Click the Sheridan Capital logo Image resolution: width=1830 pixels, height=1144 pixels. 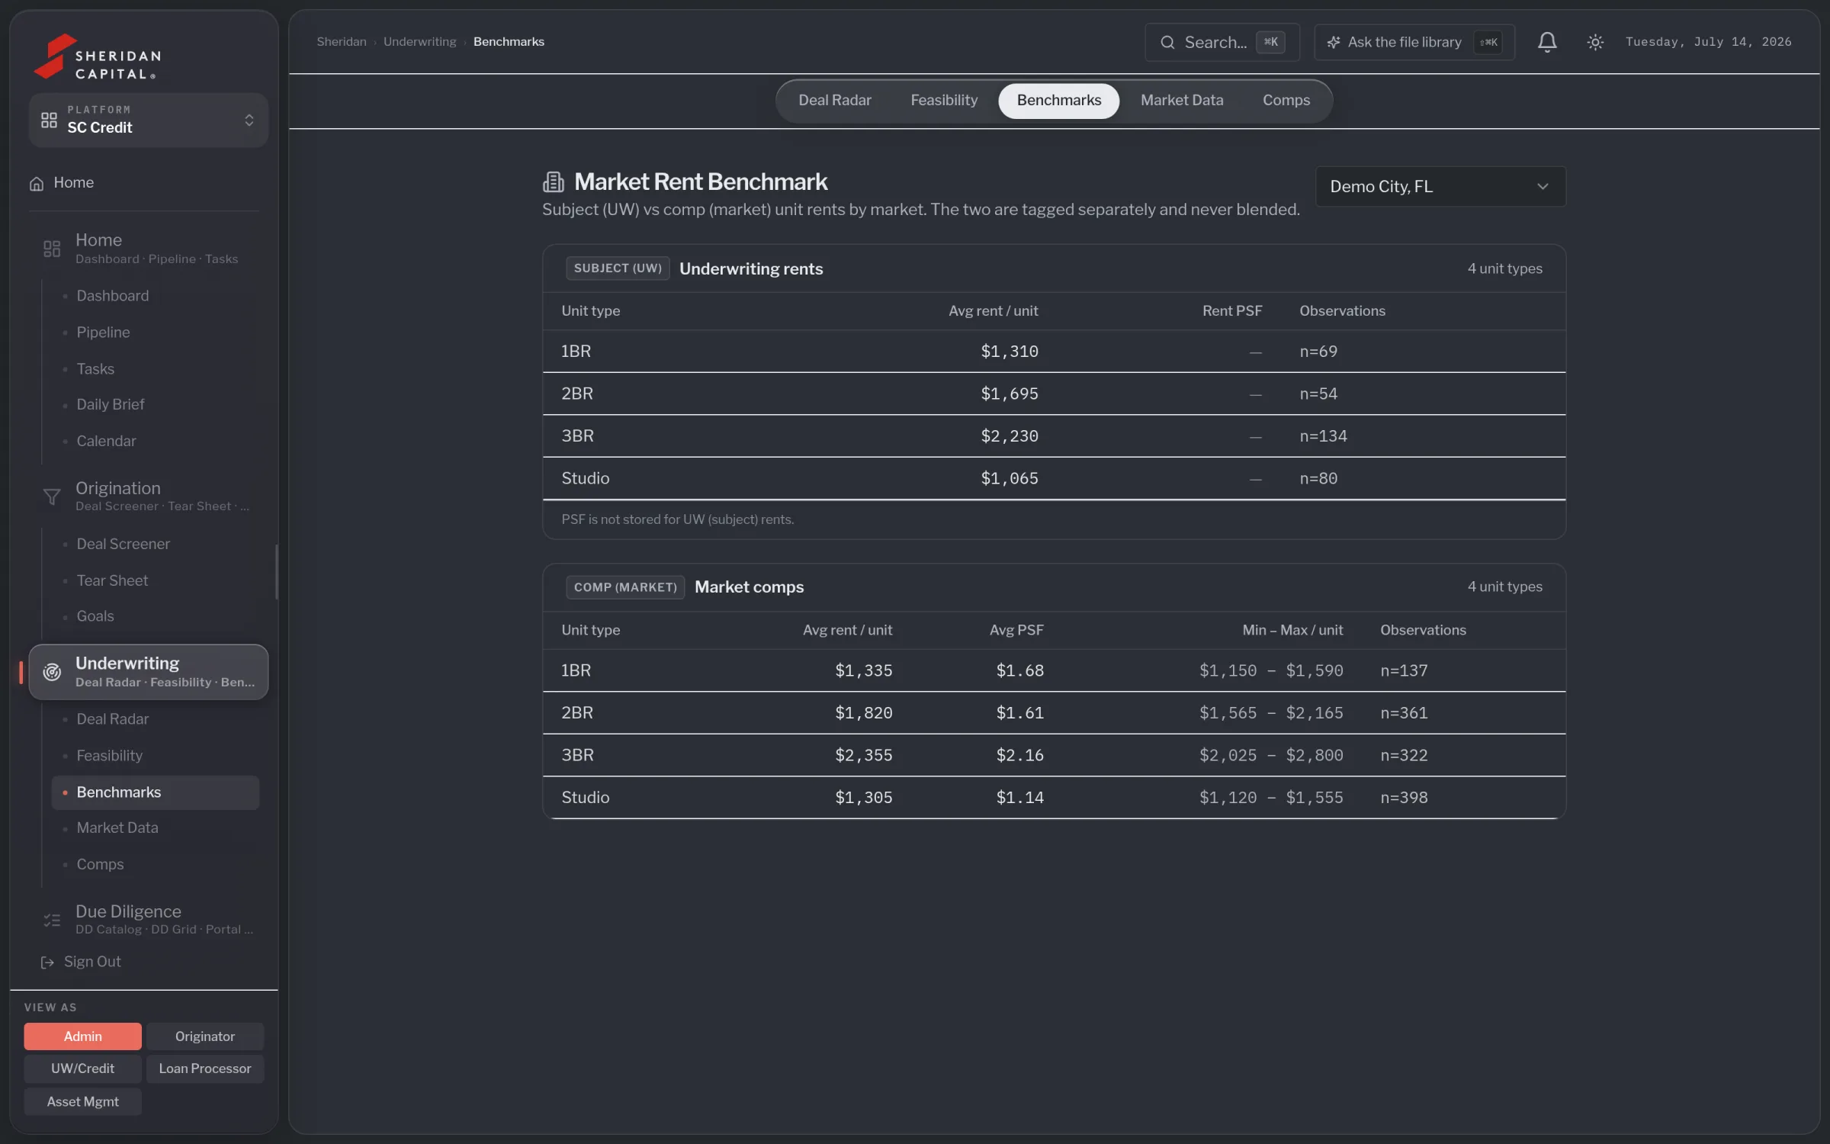click(98, 56)
